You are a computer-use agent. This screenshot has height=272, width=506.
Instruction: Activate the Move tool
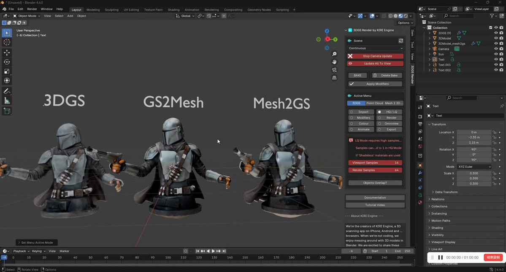[7, 52]
